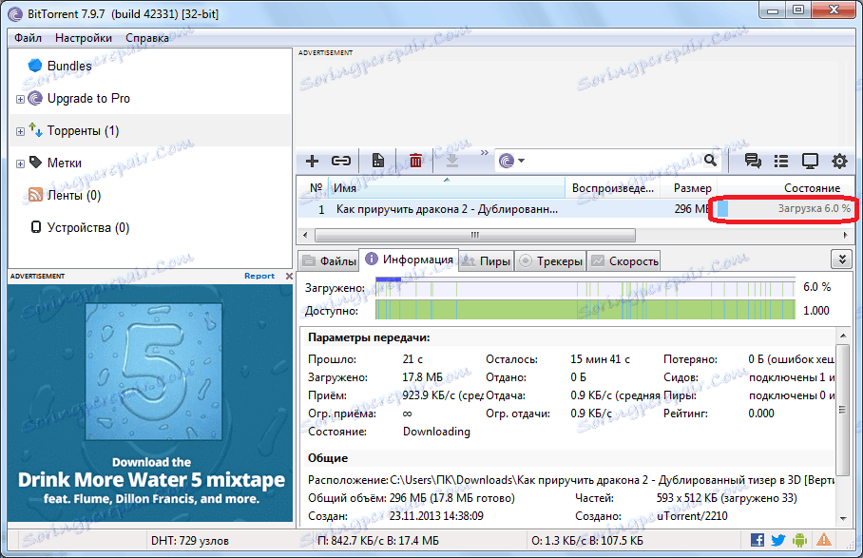Click the Remote monitor icon
The image size is (863, 558).
tap(810, 161)
